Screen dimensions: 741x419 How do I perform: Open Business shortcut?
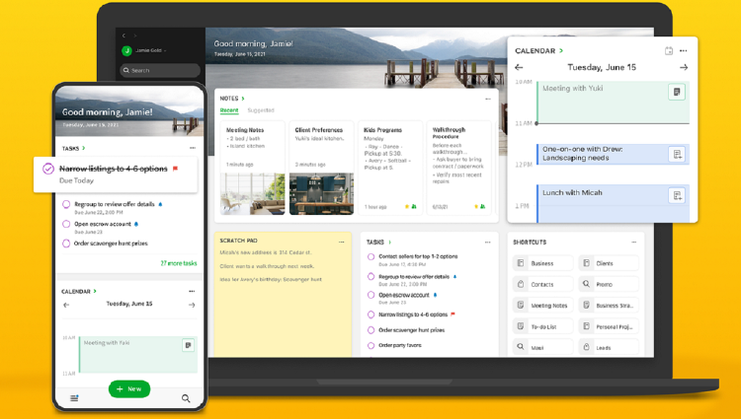(542, 263)
